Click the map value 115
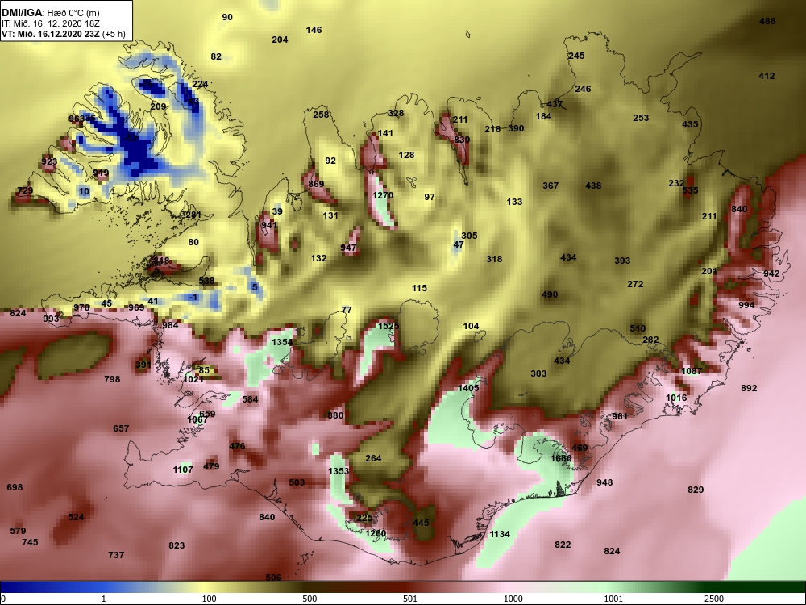The width and height of the screenshot is (806, 605). 419,288
